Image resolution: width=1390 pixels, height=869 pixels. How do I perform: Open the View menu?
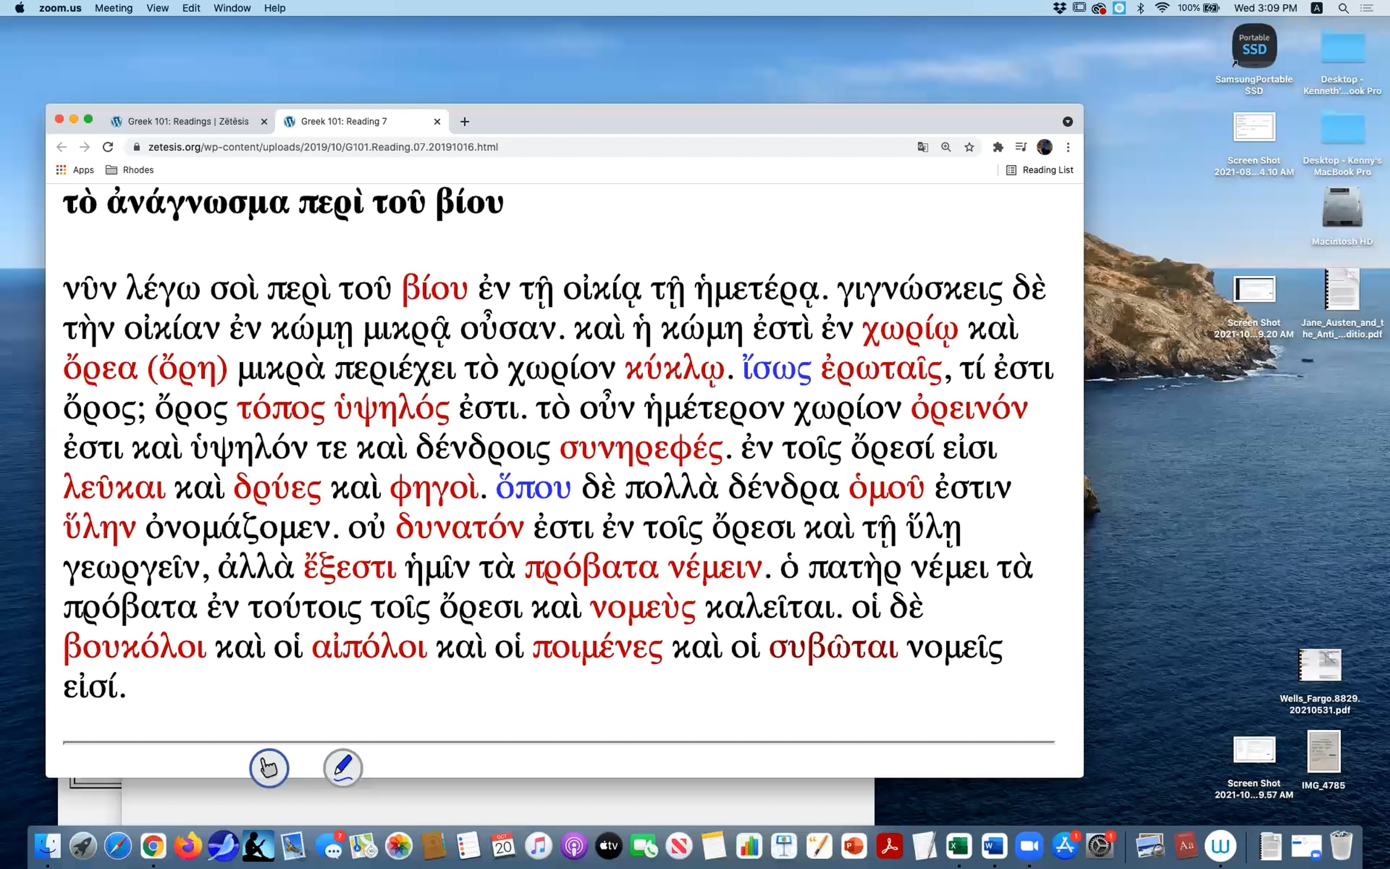click(x=157, y=8)
